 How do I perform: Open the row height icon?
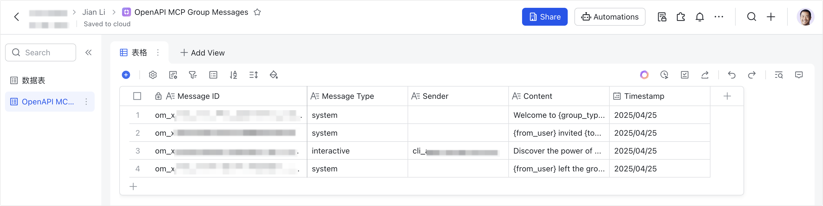tap(253, 75)
